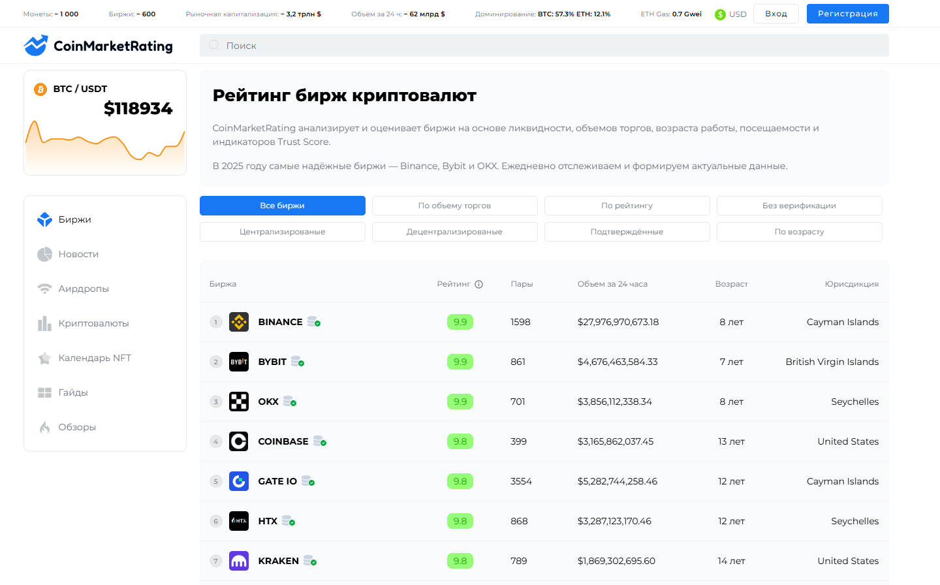Click the verified reserves badge next to HTX
The height and width of the screenshot is (585, 940).
pyautogui.click(x=289, y=521)
